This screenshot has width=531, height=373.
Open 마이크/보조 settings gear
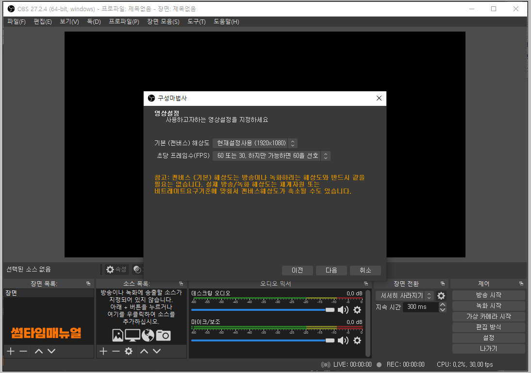pos(357,340)
